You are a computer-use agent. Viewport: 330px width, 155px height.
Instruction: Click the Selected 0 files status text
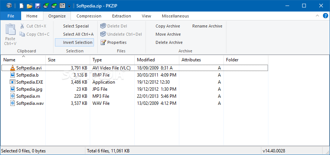[x=24, y=151]
